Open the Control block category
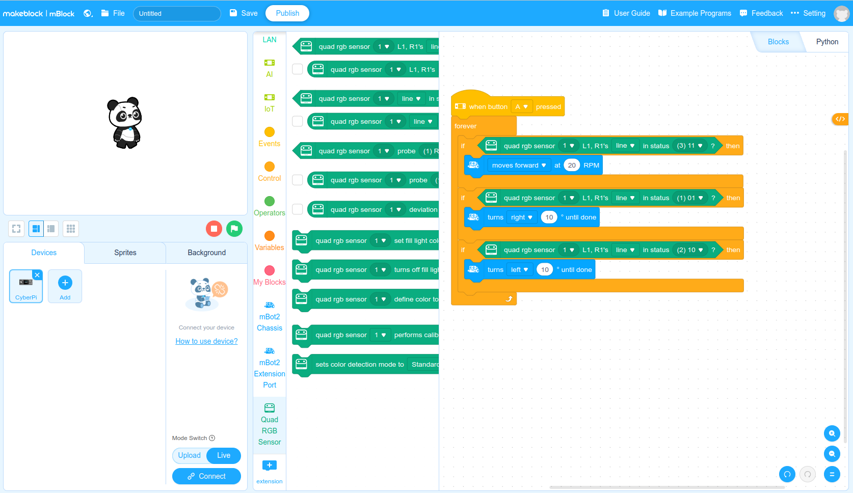853x493 pixels. tap(270, 172)
